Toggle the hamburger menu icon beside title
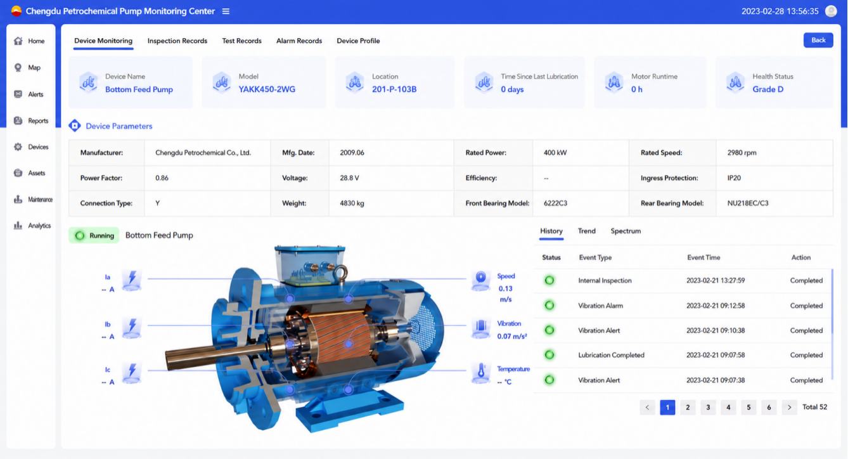848x459 pixels. tap(226, 11)
